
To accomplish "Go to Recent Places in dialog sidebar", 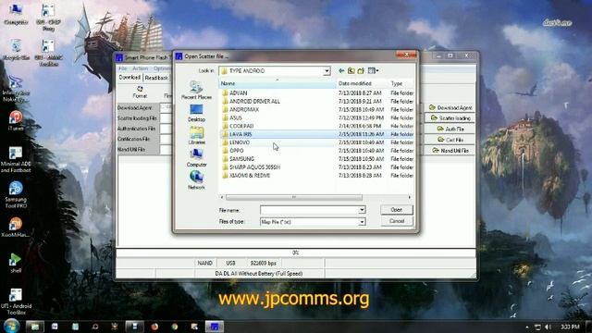I will [196, 91].
